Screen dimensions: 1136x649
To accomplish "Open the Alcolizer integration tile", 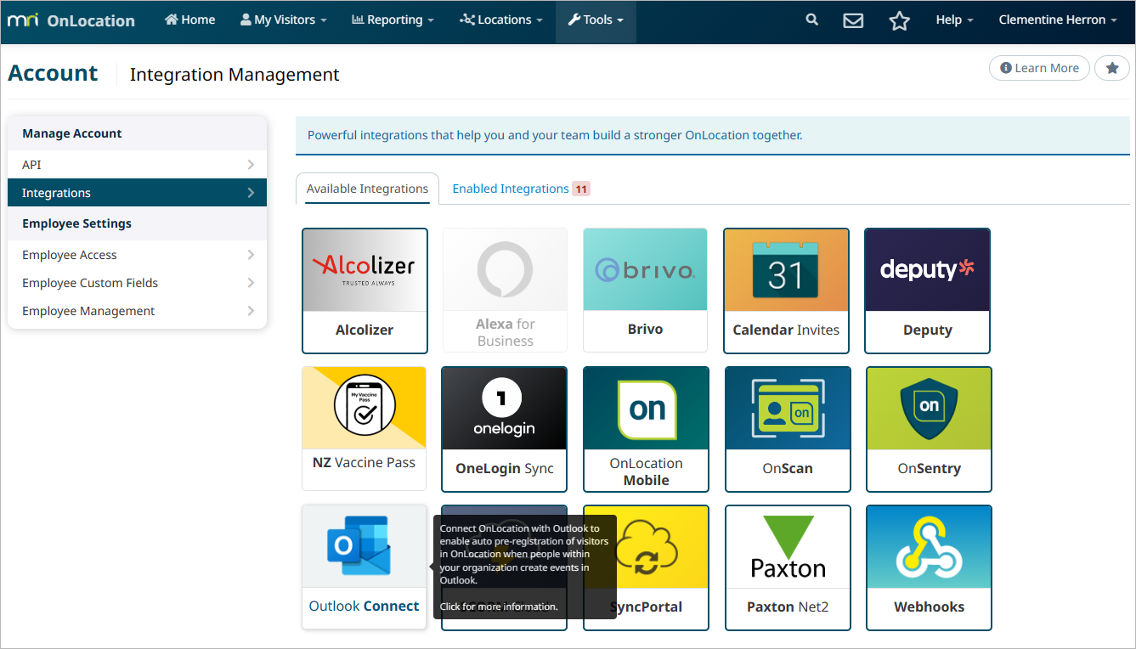I will pos(365,291).
